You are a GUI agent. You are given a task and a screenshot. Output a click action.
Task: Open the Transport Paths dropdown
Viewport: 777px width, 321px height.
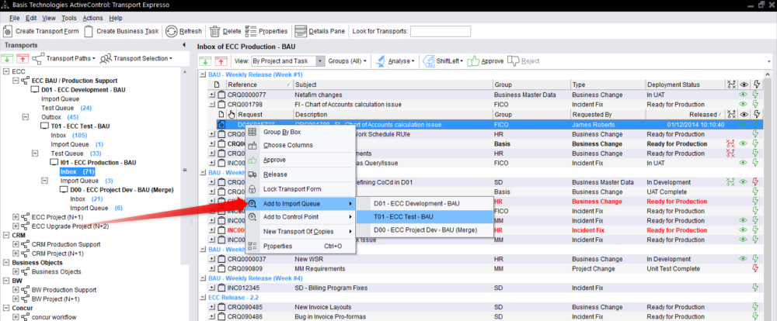point(71,59)
